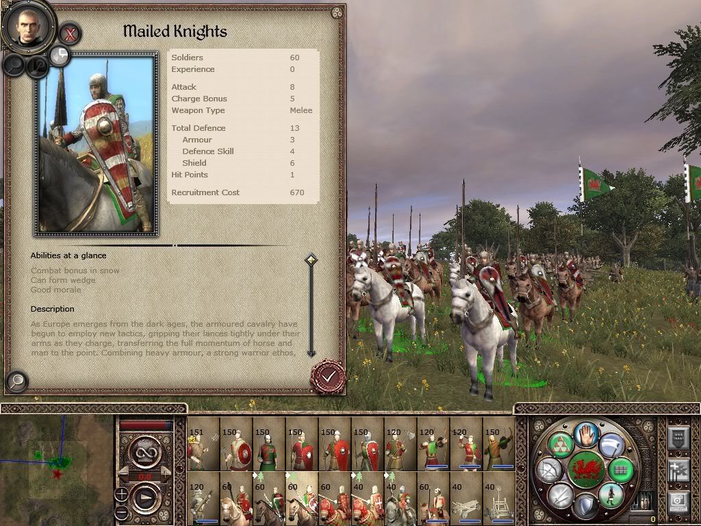The height and width of the screenshot is (526, 701).
Task: Click the crossed swords melee button
Action: pyautogui.click(x=561, y=496)
